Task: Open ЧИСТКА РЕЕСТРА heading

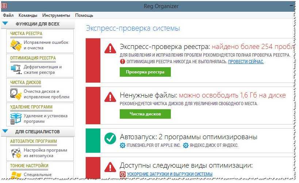Action: [x=26, y=34]
